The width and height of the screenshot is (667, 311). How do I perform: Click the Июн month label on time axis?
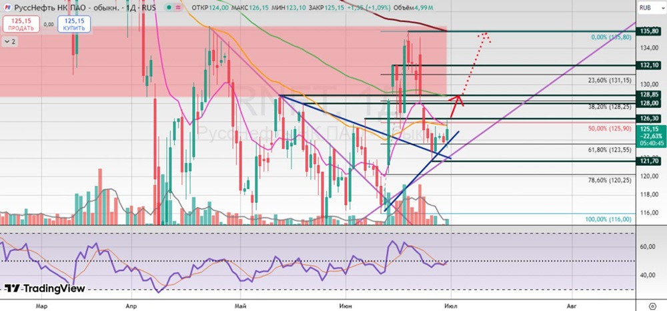[346, 306]
